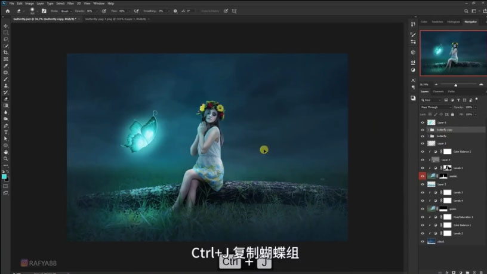The height and width of the screenshot is (274, 487).
Task: Filter layers by adjustment layers icon
Action: 452,100
